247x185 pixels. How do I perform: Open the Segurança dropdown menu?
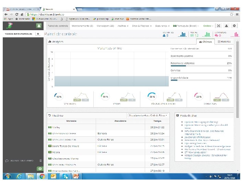pyautogui.click(x=162, y=26)
